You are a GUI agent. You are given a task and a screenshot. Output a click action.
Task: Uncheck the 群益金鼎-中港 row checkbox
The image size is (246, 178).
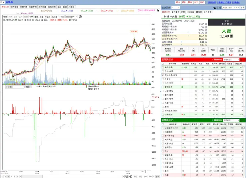[163, 75]
